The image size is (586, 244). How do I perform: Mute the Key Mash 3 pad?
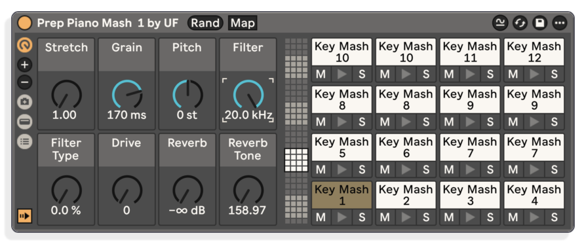450,217
